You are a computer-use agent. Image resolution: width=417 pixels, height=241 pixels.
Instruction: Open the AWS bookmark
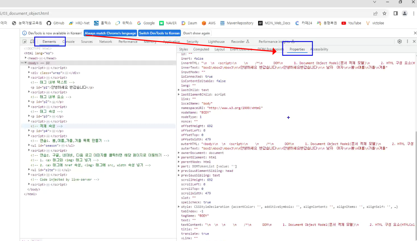(208, 23)
